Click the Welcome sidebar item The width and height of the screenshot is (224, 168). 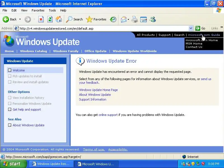(x=35, y=70)
